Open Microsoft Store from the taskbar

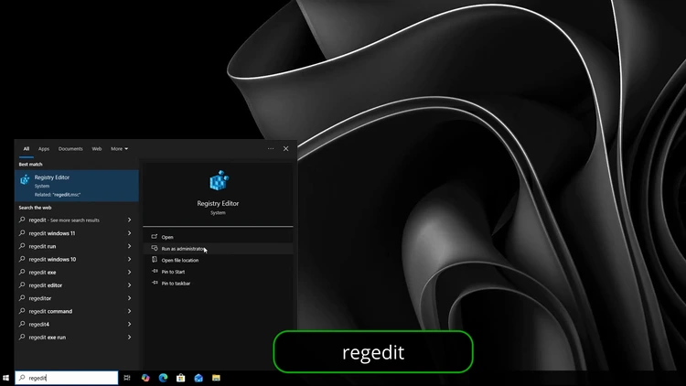coord(181,378)
